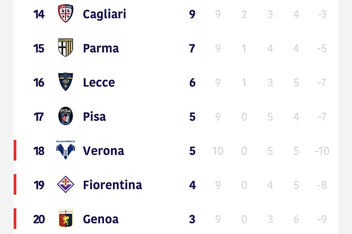Select the Lecce team name
The width and height of the screenshot is (352, 234).
coord(99,83)
